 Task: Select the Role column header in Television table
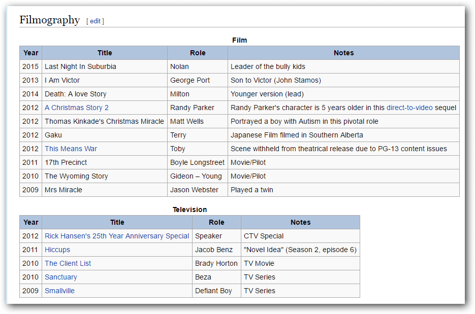[x=217, y=222]
